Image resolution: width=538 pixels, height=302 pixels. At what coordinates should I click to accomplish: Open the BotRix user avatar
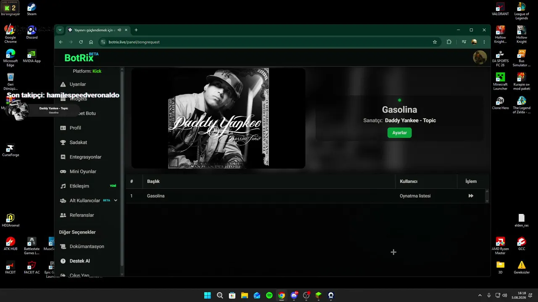(x=480, y=57)
